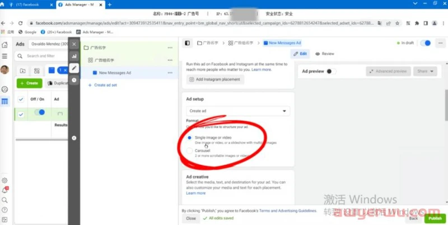448x225 pixels.
Task: Select the campaigns table grid icon
Action: click(x=4, y=101)
